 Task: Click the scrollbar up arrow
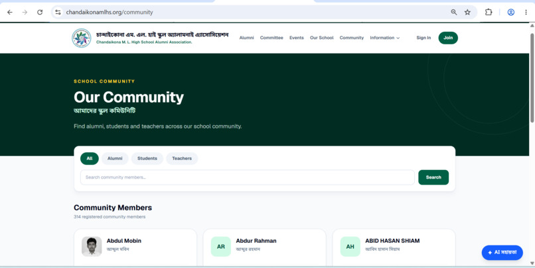532,26
